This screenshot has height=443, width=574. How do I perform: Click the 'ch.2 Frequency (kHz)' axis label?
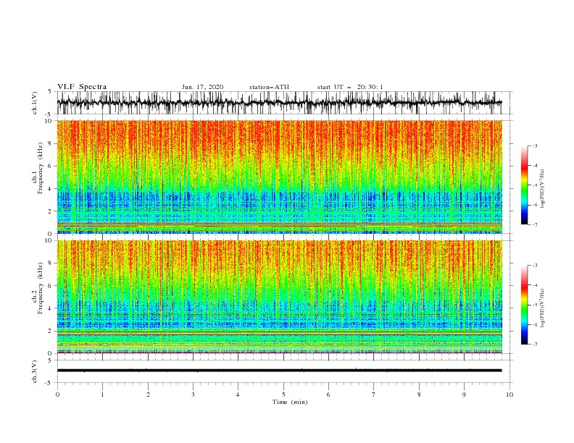coord(38,288)
